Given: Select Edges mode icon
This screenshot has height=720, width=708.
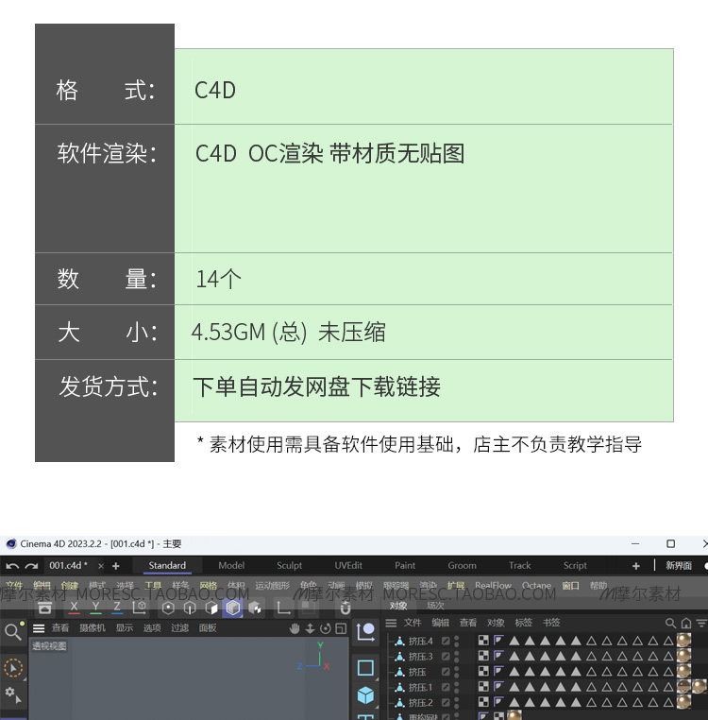Looking at the screenshot, I should pyautogui.click(x=190, y=608).
